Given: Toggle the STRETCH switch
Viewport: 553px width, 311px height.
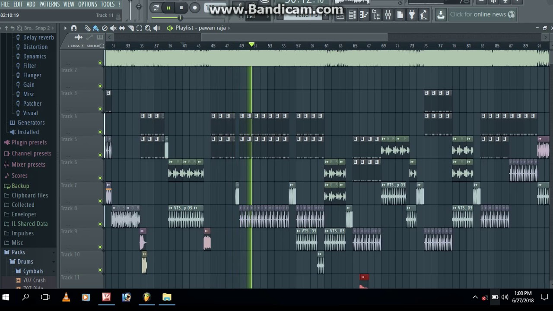Looking at the screenshot, I should coord(102,46).
